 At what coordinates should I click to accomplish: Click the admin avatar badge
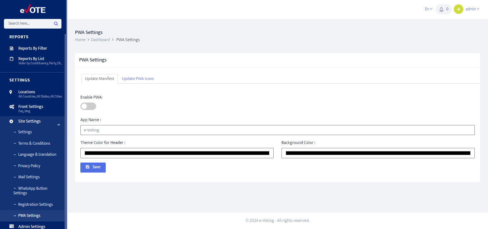pyautogui.click(x=458, y=9)
